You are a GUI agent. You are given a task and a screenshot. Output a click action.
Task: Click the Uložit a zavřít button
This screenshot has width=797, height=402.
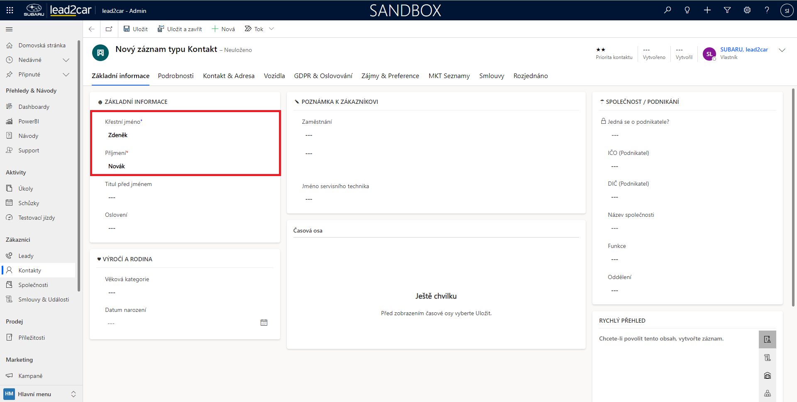click(x=180, y=29)
